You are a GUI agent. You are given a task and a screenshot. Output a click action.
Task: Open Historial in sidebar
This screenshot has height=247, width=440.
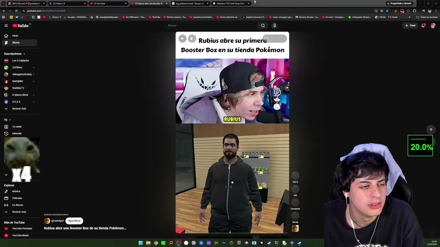click(19, 133)
